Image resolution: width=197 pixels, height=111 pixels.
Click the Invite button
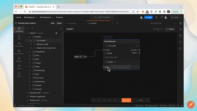tap(148, 17)
